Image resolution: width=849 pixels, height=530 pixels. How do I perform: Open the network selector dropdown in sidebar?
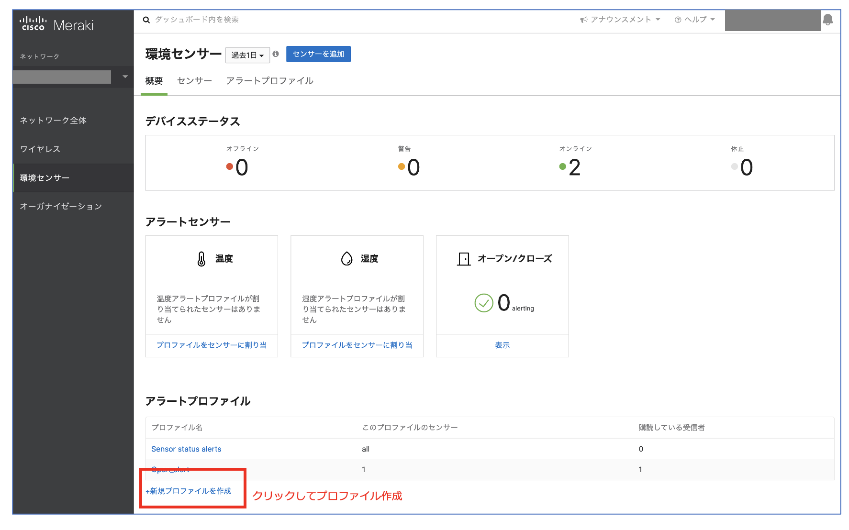click(125, 77)
